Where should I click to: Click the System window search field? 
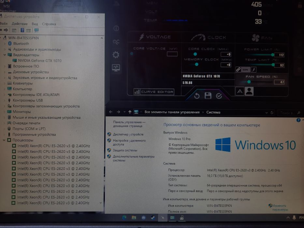click(x=289, y=113)
